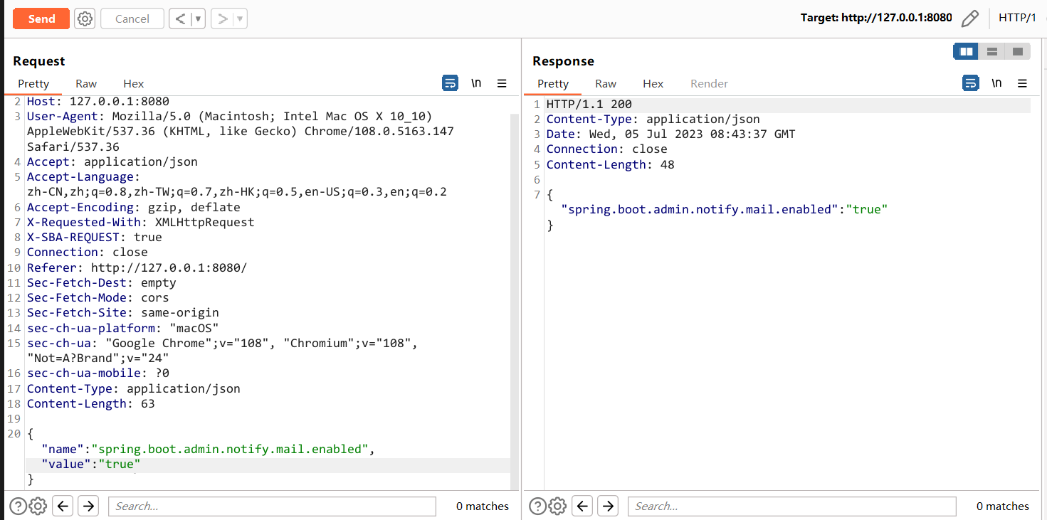The image size is (1047, 520).
Task: Click the Date header in response
Action: tap(671, 134)
